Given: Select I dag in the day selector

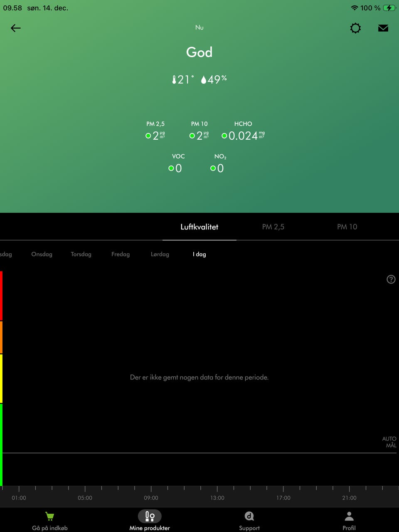Looking at the screenshot, I should click(x=199, y=254).
